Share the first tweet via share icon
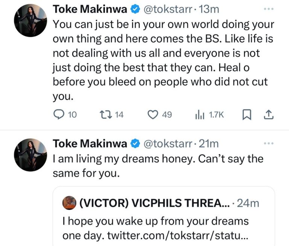 click(269, 115)
